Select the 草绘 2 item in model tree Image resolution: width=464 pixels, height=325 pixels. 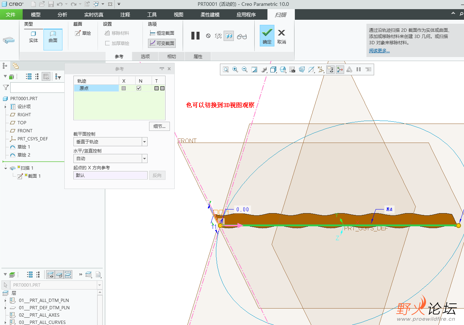point(24,155)
